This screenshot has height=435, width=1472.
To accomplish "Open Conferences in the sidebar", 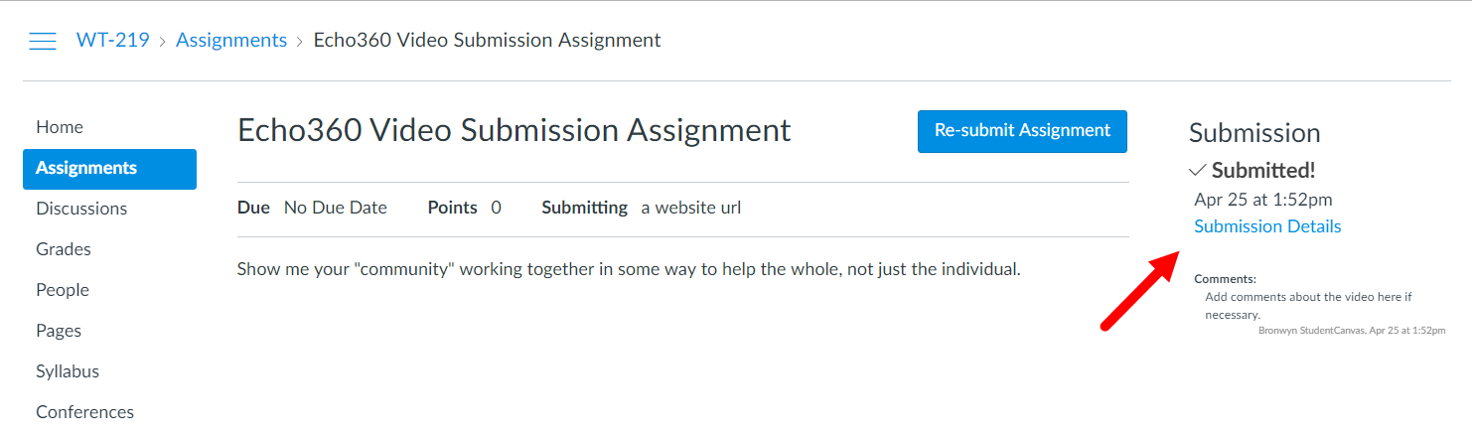I will [84, 412].
